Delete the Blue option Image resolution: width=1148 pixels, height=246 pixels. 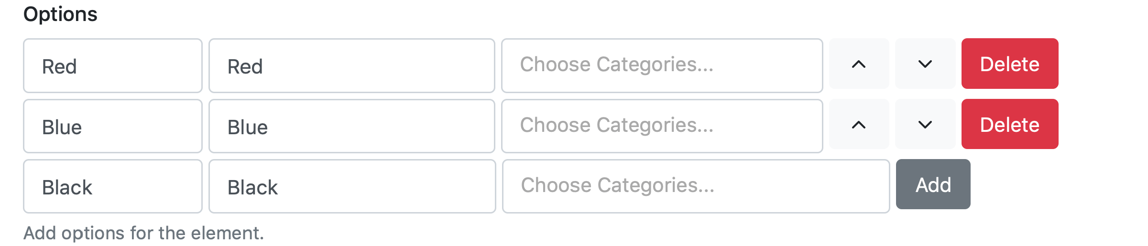(1010, 125)
